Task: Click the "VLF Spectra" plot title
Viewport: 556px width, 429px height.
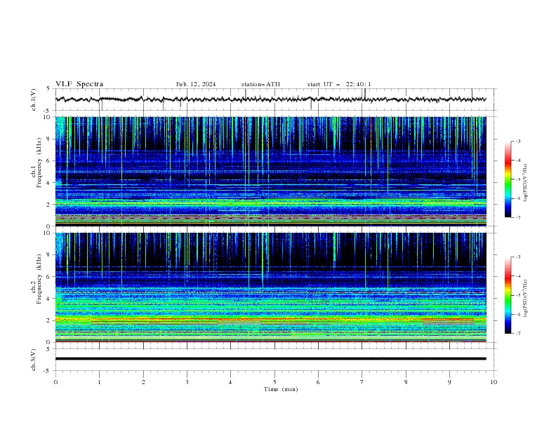Action: 79,84
